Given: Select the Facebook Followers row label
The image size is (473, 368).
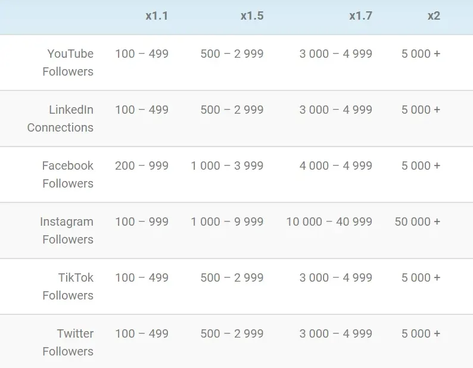Looking at the screenshot, I should click(67, 174).
